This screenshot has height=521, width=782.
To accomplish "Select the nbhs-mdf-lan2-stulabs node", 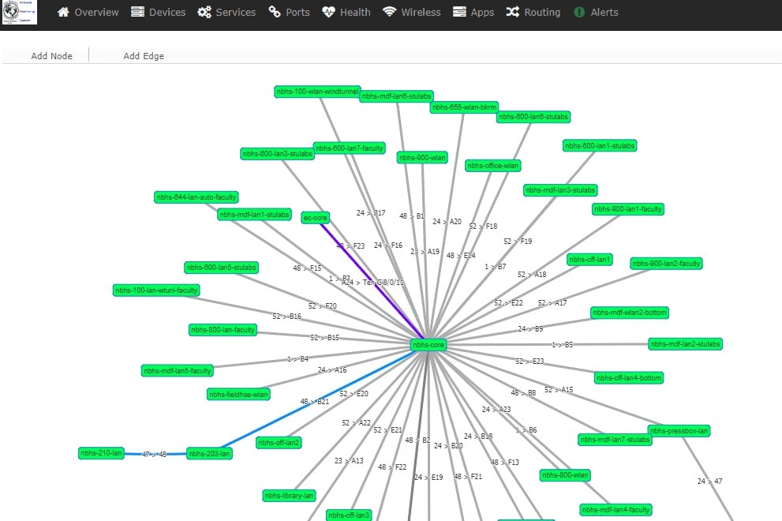I will pos(685,344).
